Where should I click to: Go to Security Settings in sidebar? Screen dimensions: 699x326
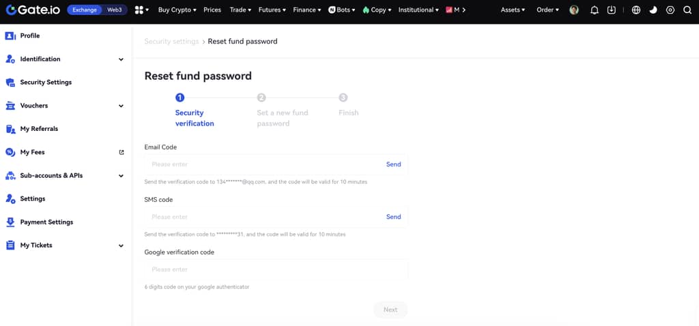[46, 83]
